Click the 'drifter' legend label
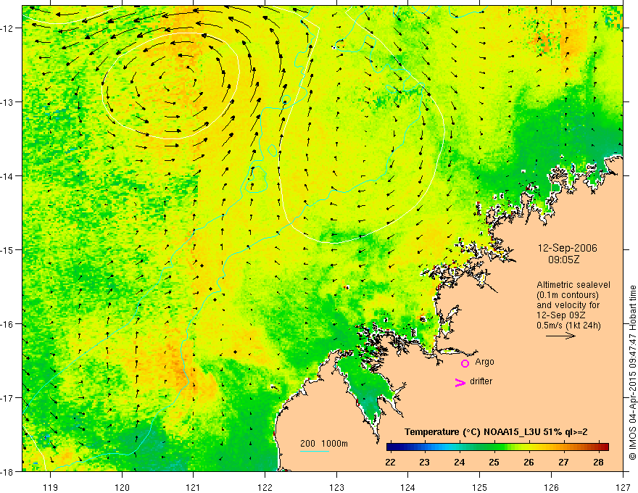 pyautogui.click(x=481, y=381)
